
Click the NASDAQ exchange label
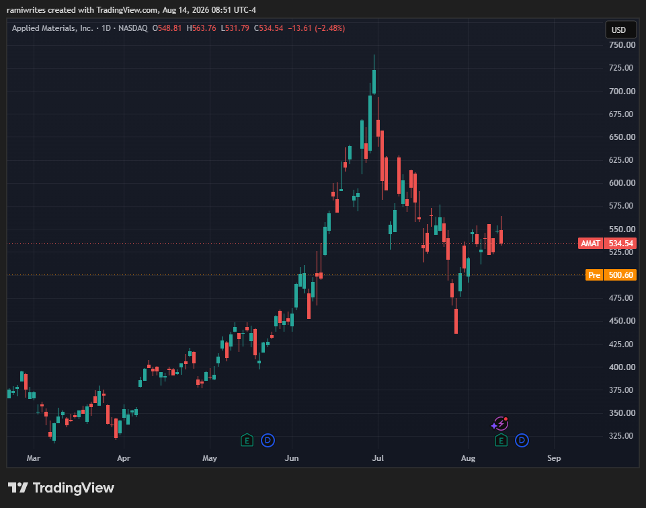tap(133, 28)
